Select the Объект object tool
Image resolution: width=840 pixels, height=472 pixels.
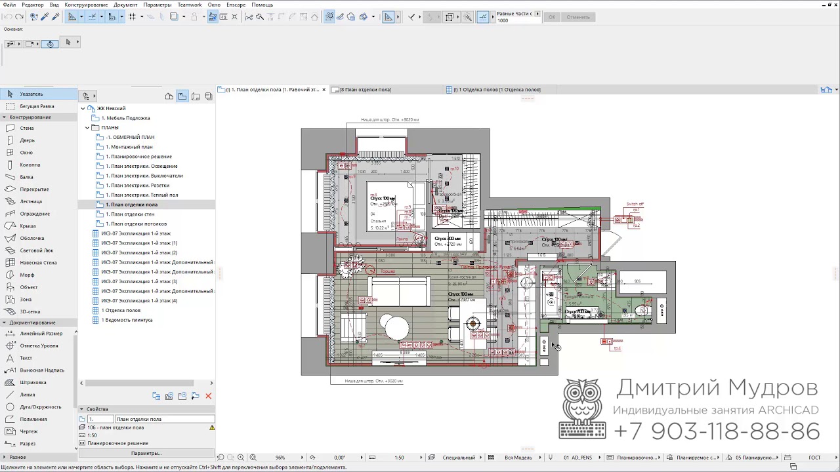click(38, 287)
